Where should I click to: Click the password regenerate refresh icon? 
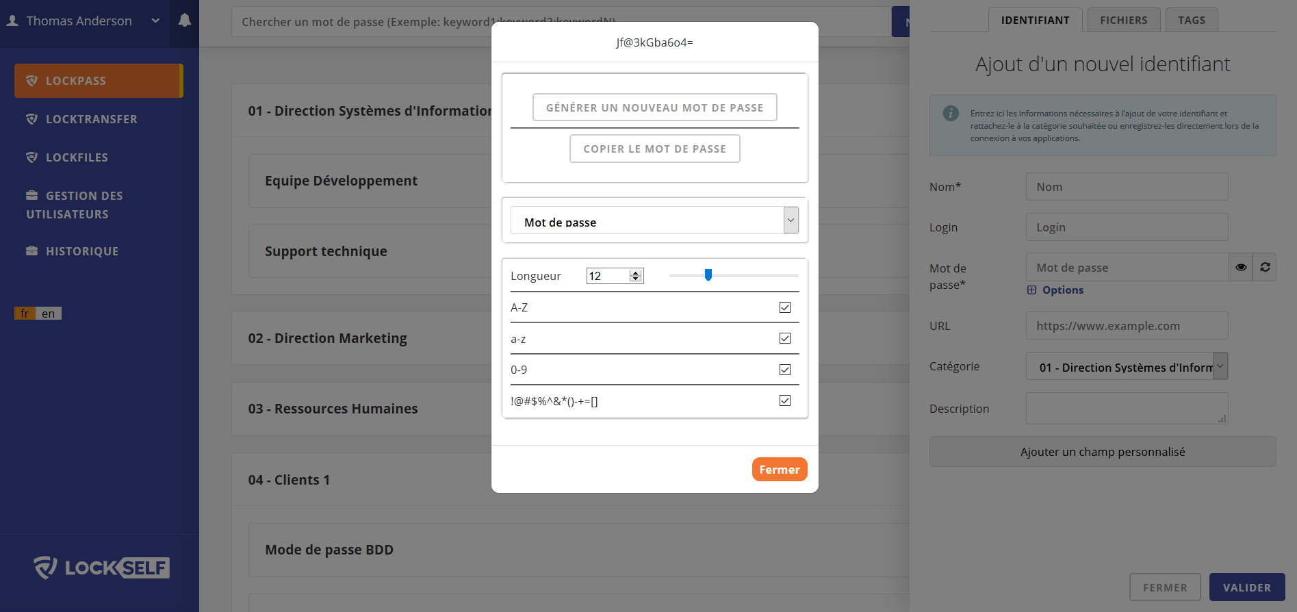[x=1265, y=268]
